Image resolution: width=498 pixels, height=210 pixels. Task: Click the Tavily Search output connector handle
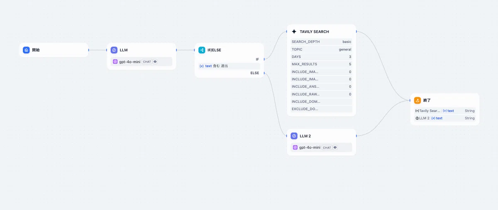point(356,31)
